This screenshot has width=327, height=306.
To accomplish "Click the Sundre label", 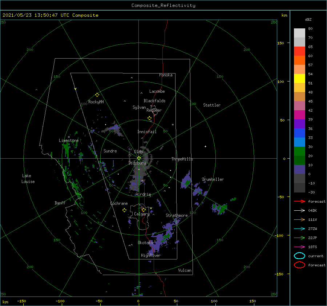I will point(110,151).
